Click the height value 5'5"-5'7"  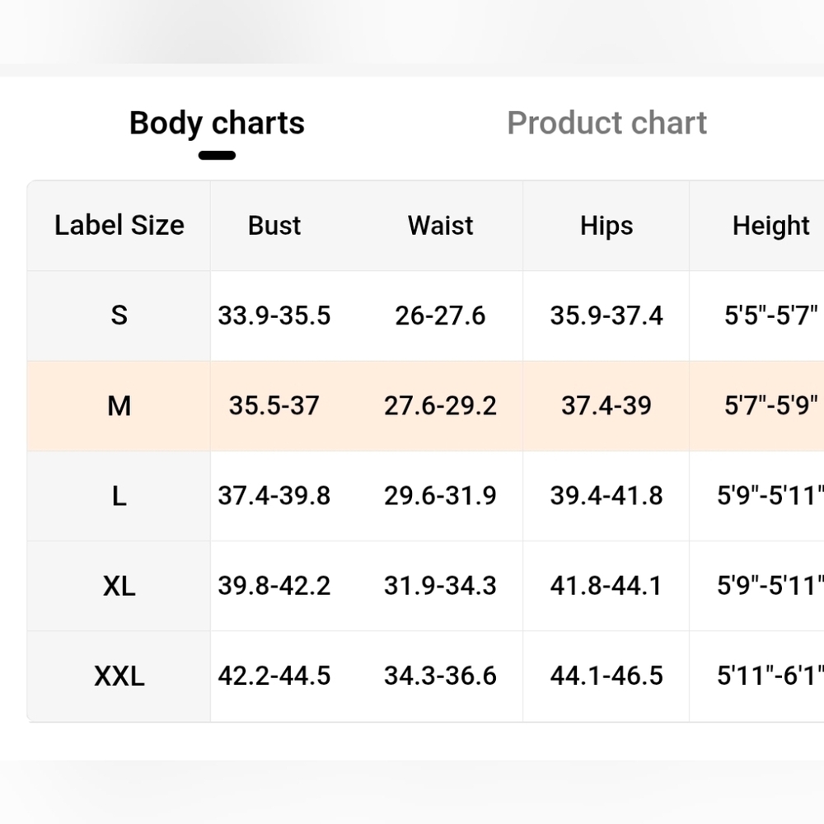[771, 316]
